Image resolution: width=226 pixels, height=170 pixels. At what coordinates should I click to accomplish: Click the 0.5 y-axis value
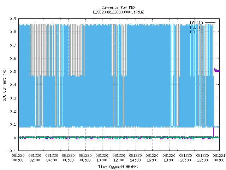[13, 72]
